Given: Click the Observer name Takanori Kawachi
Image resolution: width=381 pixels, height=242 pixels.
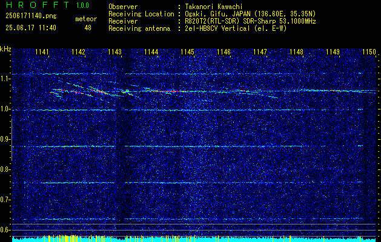Looking at the screenshot, I should coord(214,7).
